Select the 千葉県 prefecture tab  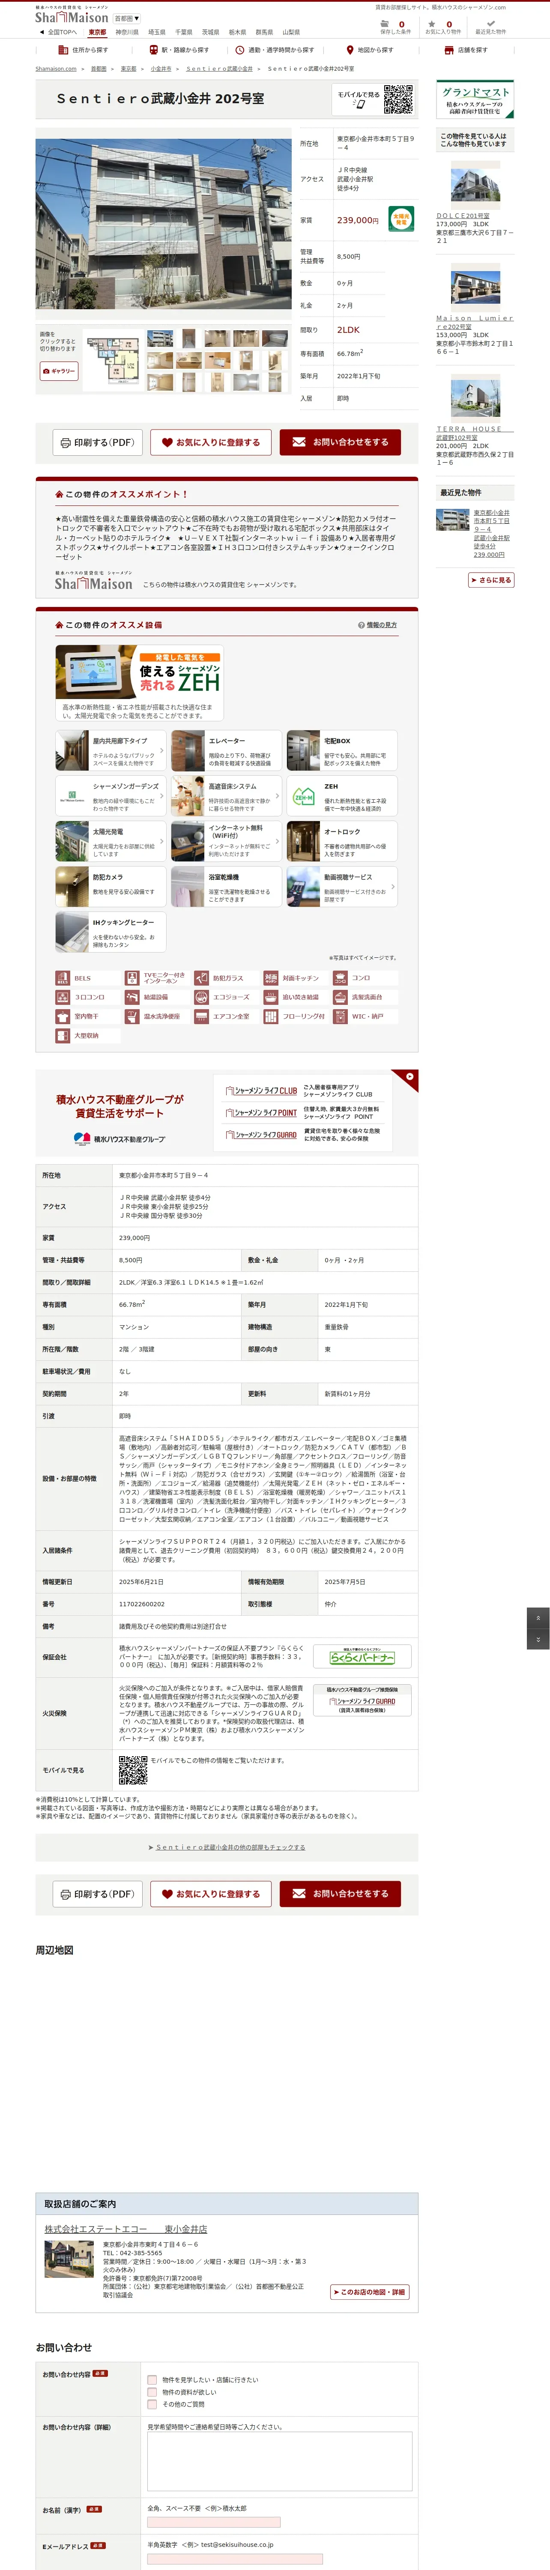(x=184, y=32)
